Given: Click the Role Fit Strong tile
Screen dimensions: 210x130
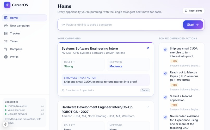Looking at the screenshot, I should (x=83, y=64).
